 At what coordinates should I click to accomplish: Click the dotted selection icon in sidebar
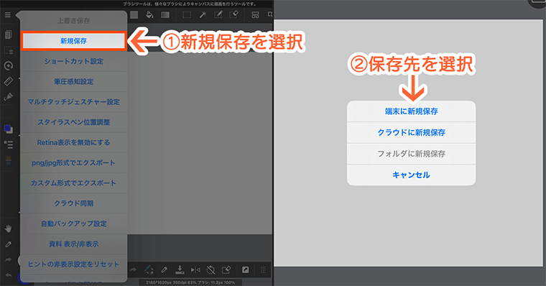tap(9, 50)
